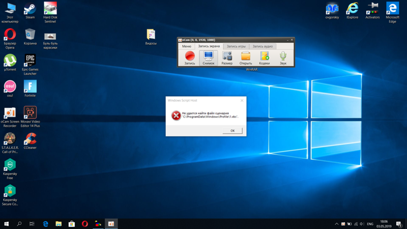
Task: Select the Kaspersky Secure Connection desktop icon
Action: pyautogui.click(x=10, y=195)
